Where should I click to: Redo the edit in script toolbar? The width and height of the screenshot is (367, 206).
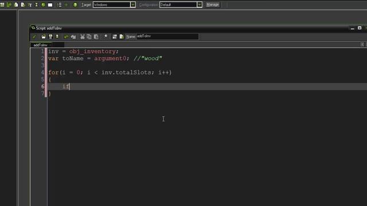coord(73,37)
